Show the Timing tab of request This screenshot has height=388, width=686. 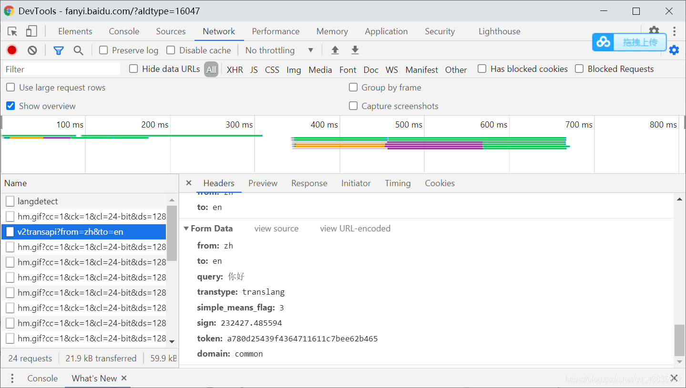coord(398,183)
